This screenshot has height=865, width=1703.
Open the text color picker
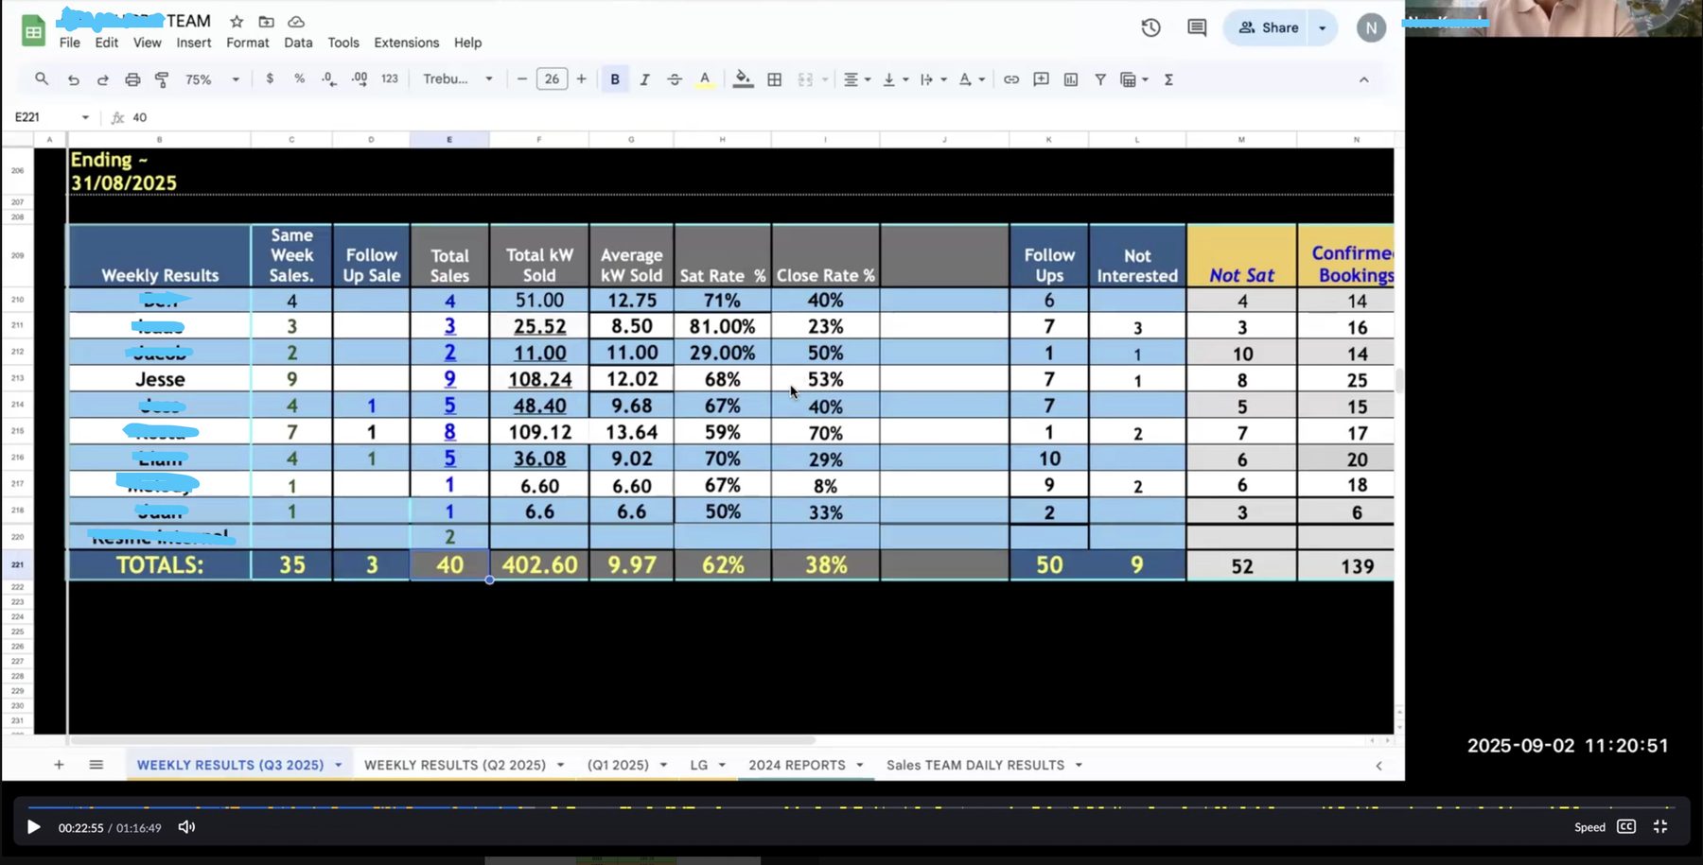click(705, 79)
